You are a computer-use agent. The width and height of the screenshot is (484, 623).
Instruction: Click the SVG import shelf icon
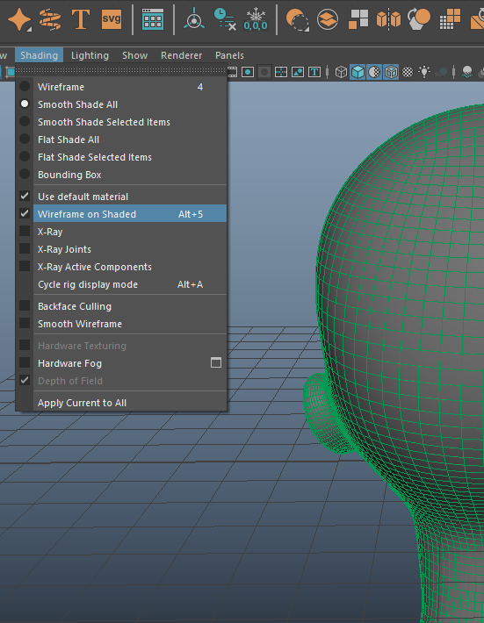pyautogui.click(x=112, y=19)
